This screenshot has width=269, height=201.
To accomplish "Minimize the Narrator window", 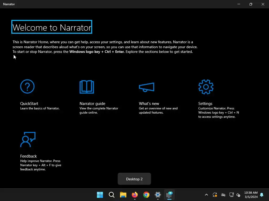I will pos(239,4).
